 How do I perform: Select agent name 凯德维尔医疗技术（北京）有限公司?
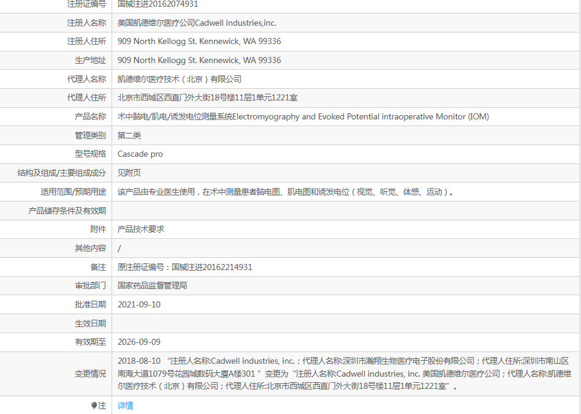tap(180, 79)
